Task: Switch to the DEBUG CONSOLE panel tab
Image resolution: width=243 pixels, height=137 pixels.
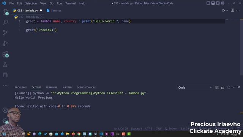Action: click(86, 88)
